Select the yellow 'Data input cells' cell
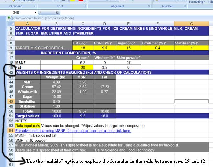Image resolution: width=213 pixels, height=167 pixels. click(27, 126)
